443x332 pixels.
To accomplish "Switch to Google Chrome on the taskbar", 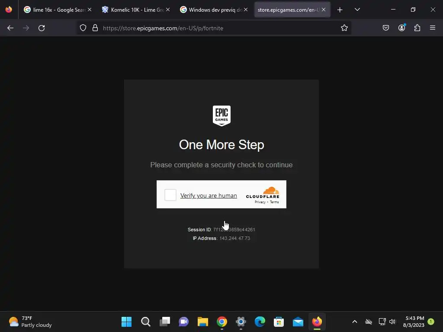I will (222, 322).
